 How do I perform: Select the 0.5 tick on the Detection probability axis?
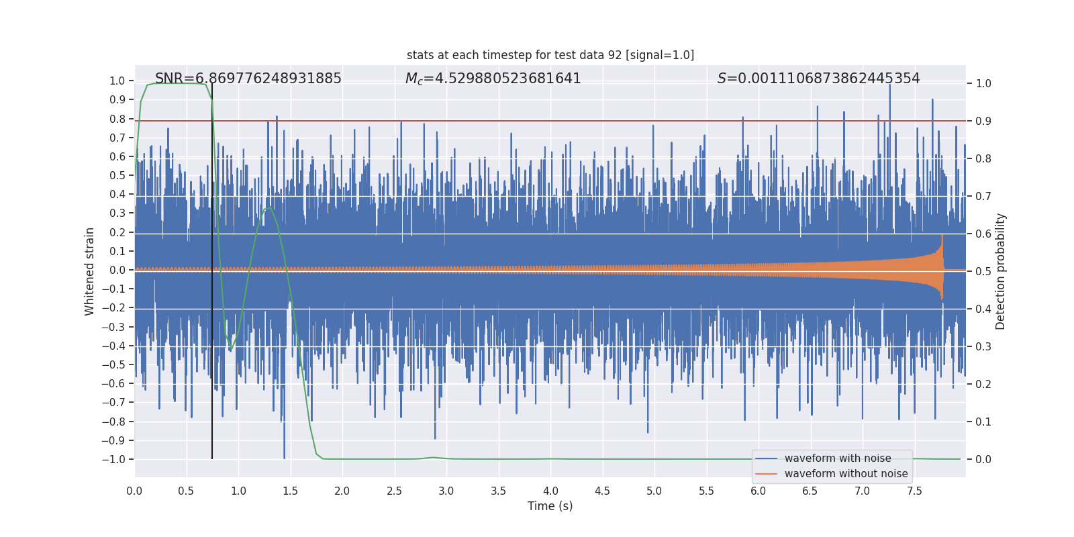tap(983, 272)
